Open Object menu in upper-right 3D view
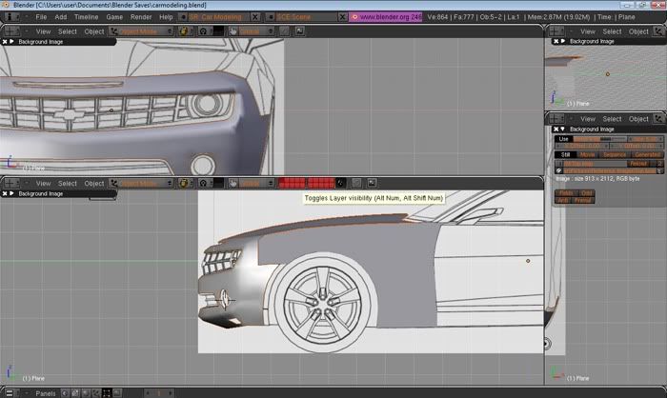The height and width of the screenshot is (398, 667). coord(638,31)
